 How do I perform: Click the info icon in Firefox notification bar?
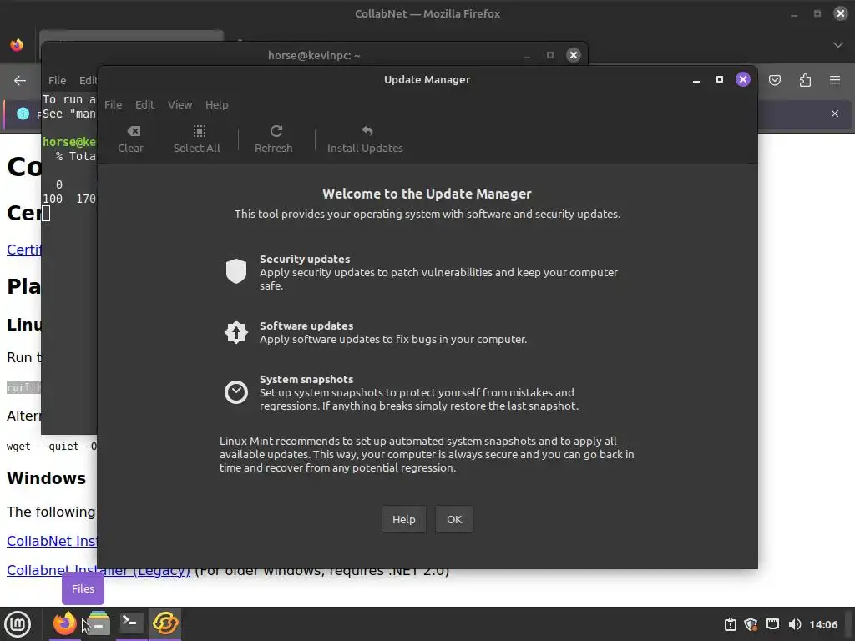[x=23, y=114]
